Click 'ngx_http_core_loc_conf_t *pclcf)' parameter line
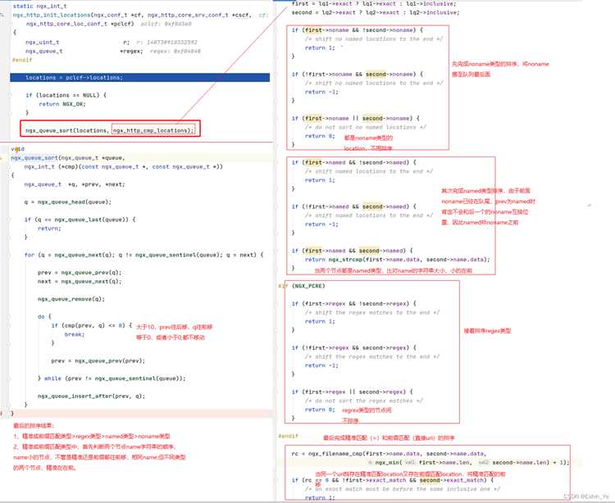Screen dimensions: 615x503 click(80, 24)
